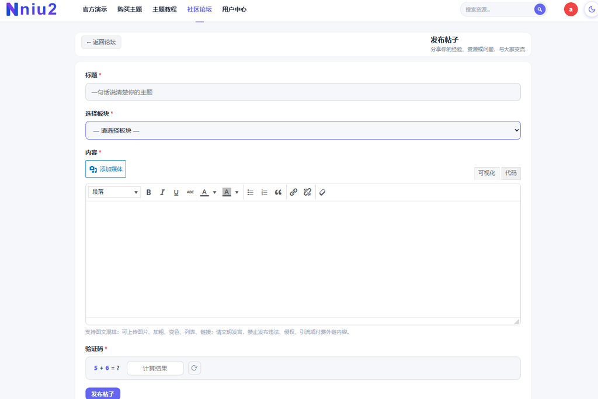Click the background color A button
598x399 pixels.
[227, 192]
